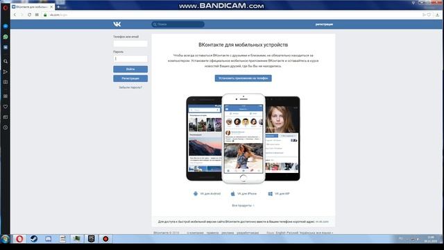The height and width of the screenshot is (250, 444).
Task: Click the Войти login button
Action: (x=130, y=69)
